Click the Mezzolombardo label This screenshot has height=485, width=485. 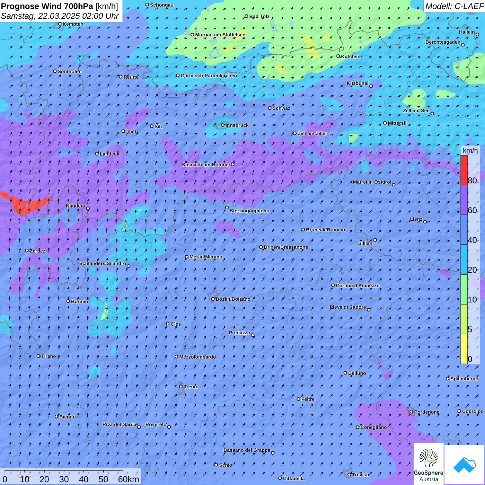point(197,357)
